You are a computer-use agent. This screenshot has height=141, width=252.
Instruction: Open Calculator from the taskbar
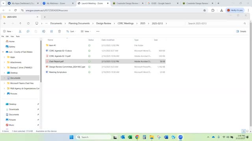pos(145,137)
